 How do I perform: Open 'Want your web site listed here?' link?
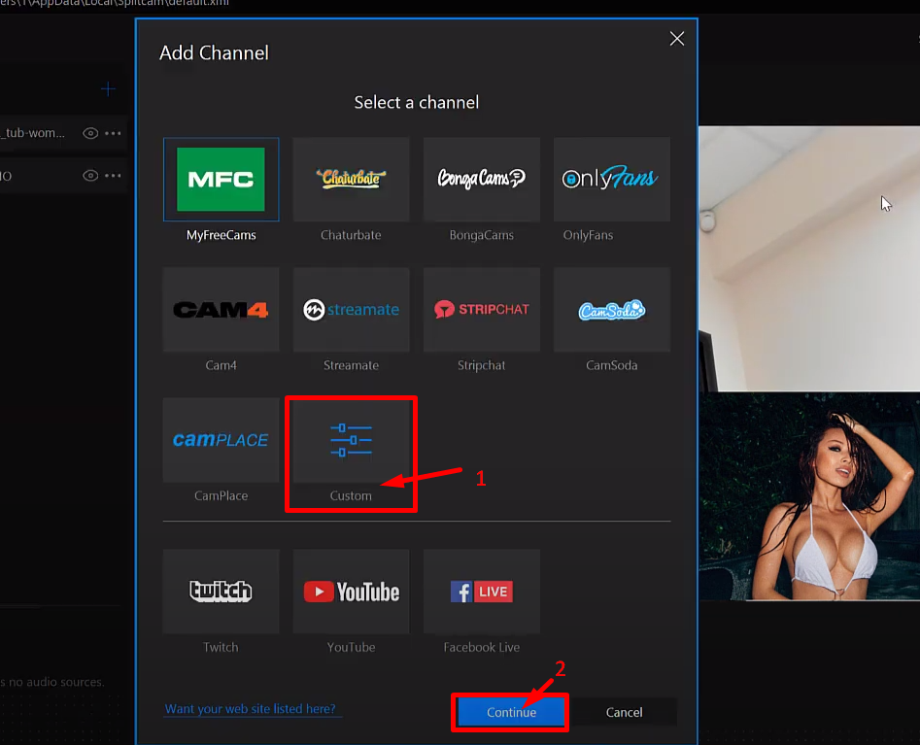click(250, 709)
